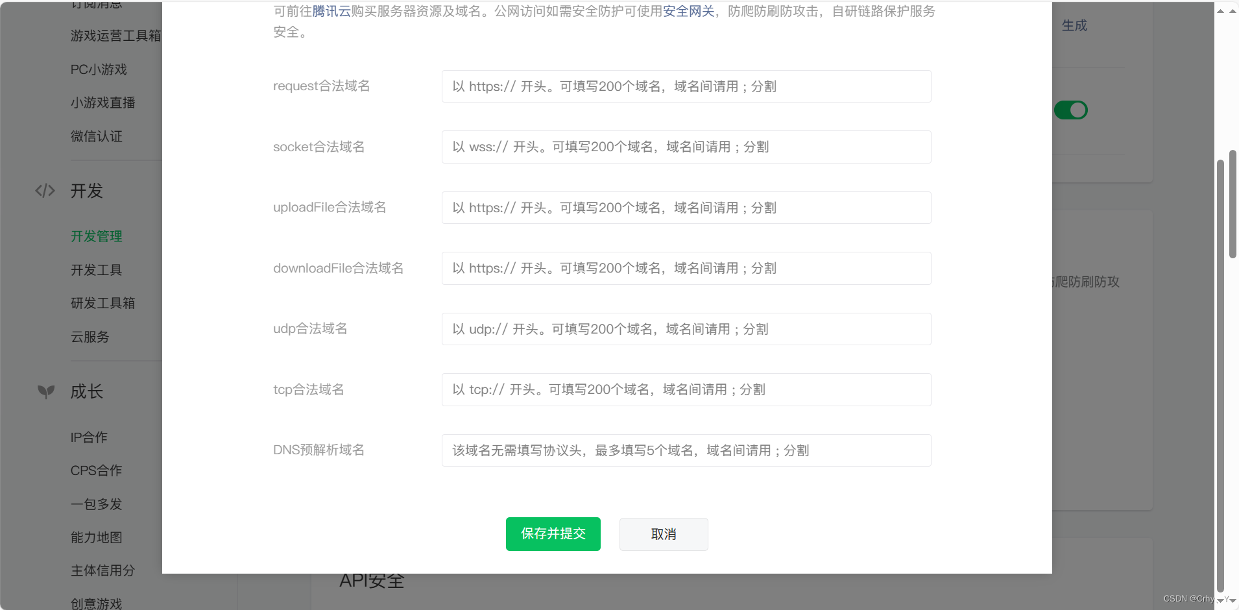Open 开发工具 in the sidebar

97,270
